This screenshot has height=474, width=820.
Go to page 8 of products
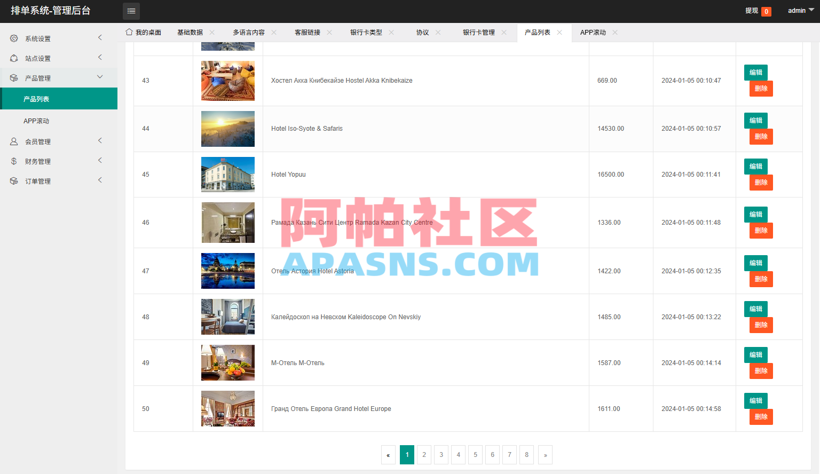pyautogui.click(x=526, y=455)
